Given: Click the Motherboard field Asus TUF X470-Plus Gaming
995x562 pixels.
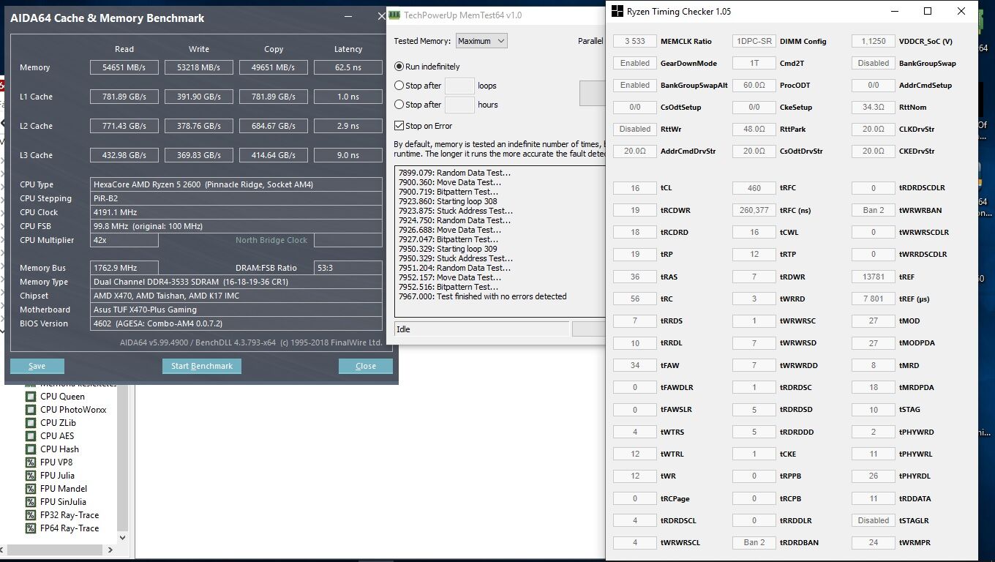Looking at the screenshot, I should 236,310.
